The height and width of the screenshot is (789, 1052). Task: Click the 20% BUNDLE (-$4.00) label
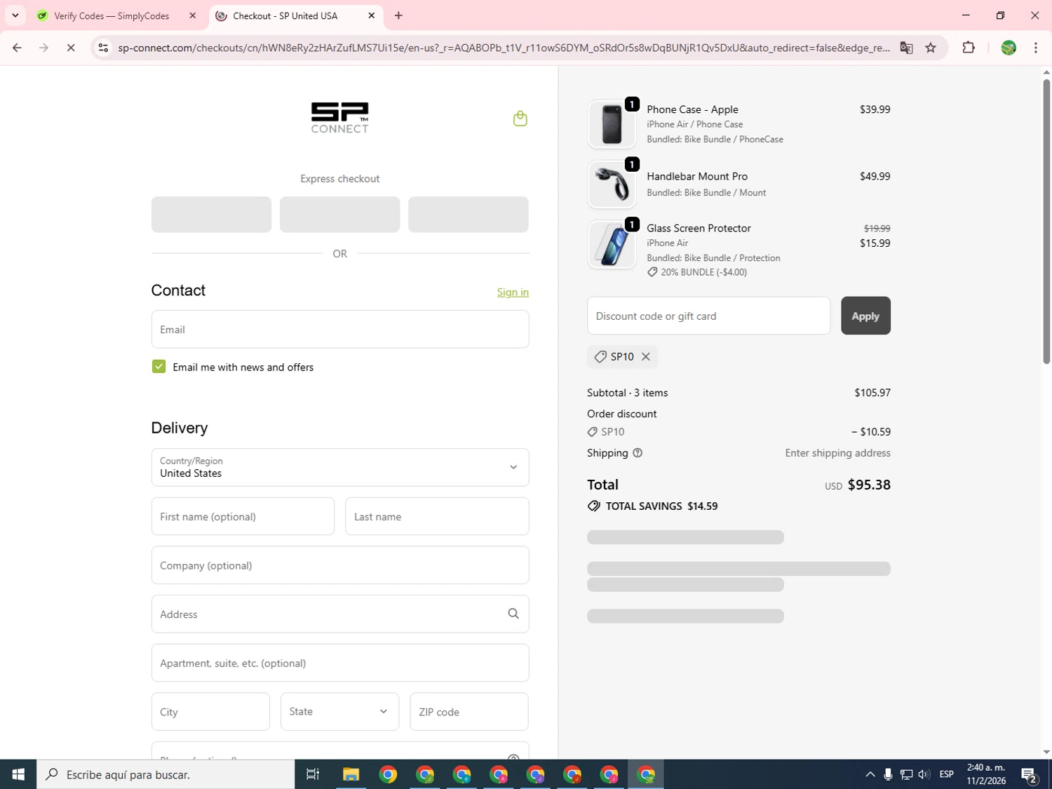(x=703, y=272)
